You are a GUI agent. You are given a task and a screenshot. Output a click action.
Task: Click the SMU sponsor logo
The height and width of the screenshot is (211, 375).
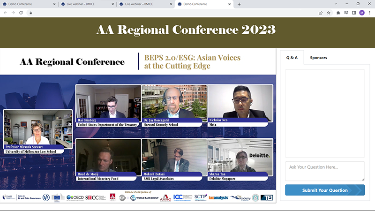pos(8,197)
